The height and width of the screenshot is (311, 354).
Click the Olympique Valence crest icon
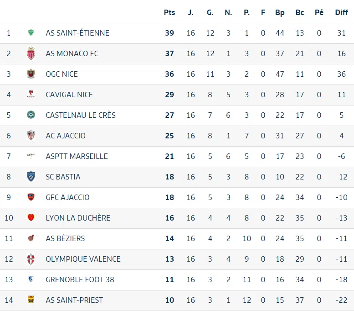(31, 259)
